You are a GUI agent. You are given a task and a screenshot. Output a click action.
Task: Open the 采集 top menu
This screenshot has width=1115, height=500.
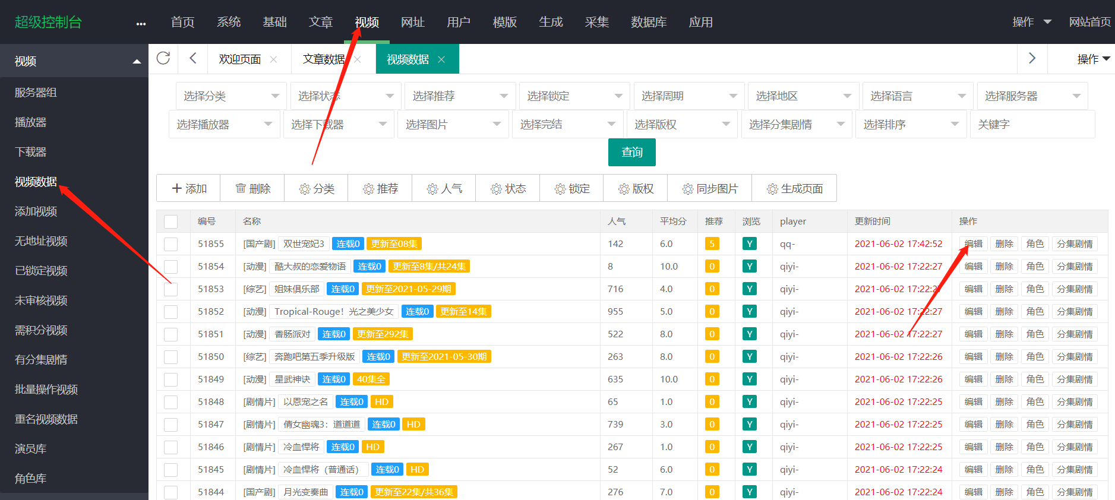tap(596, 22)
